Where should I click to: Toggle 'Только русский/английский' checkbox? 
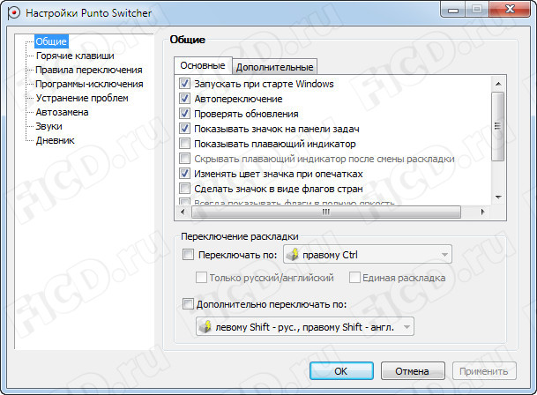coord(201,277)
